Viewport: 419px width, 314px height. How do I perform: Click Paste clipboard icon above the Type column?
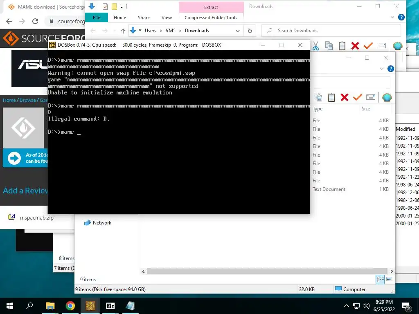tap(331, 97)
